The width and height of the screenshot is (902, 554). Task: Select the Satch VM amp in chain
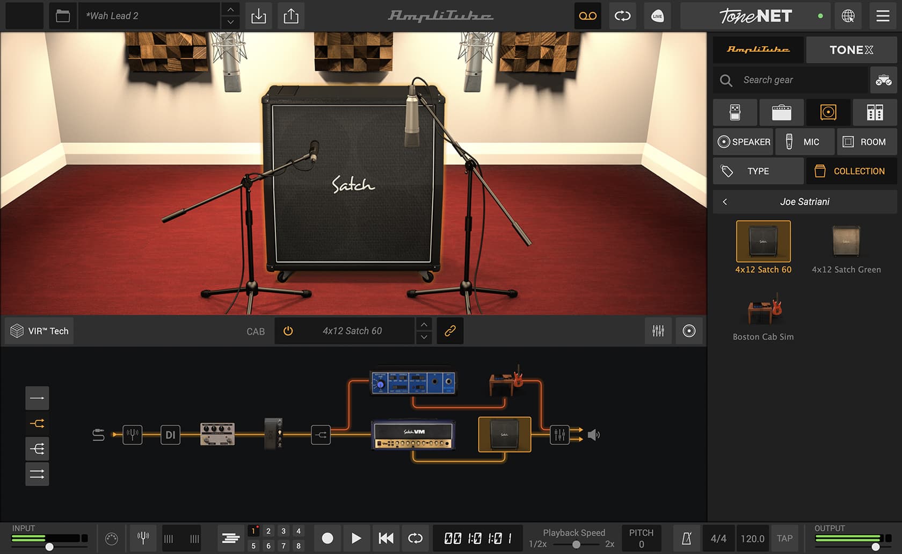pyautogui.click(x=413, y=435)
